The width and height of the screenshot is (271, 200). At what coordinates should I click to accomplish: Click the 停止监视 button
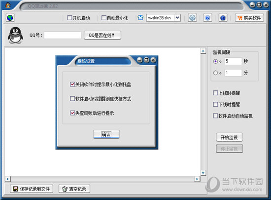click(229, 149)
